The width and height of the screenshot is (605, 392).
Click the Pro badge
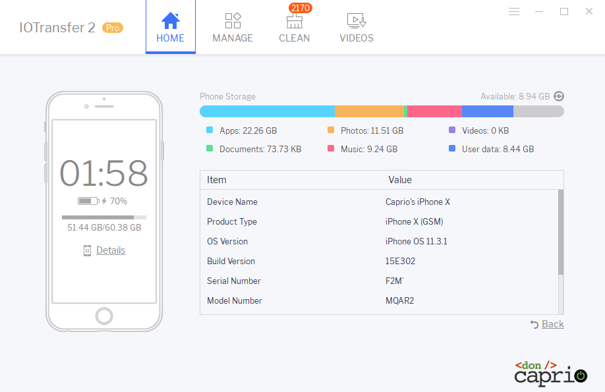pos(113,28)
